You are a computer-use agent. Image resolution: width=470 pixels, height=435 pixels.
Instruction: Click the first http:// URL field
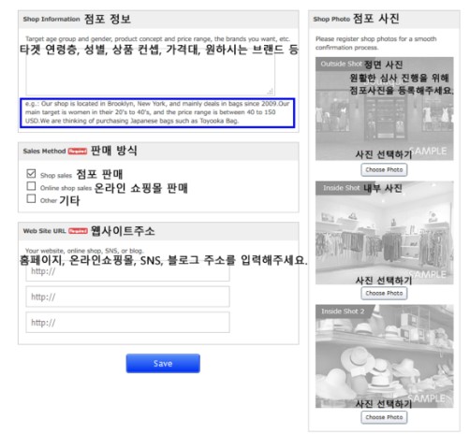127,271
